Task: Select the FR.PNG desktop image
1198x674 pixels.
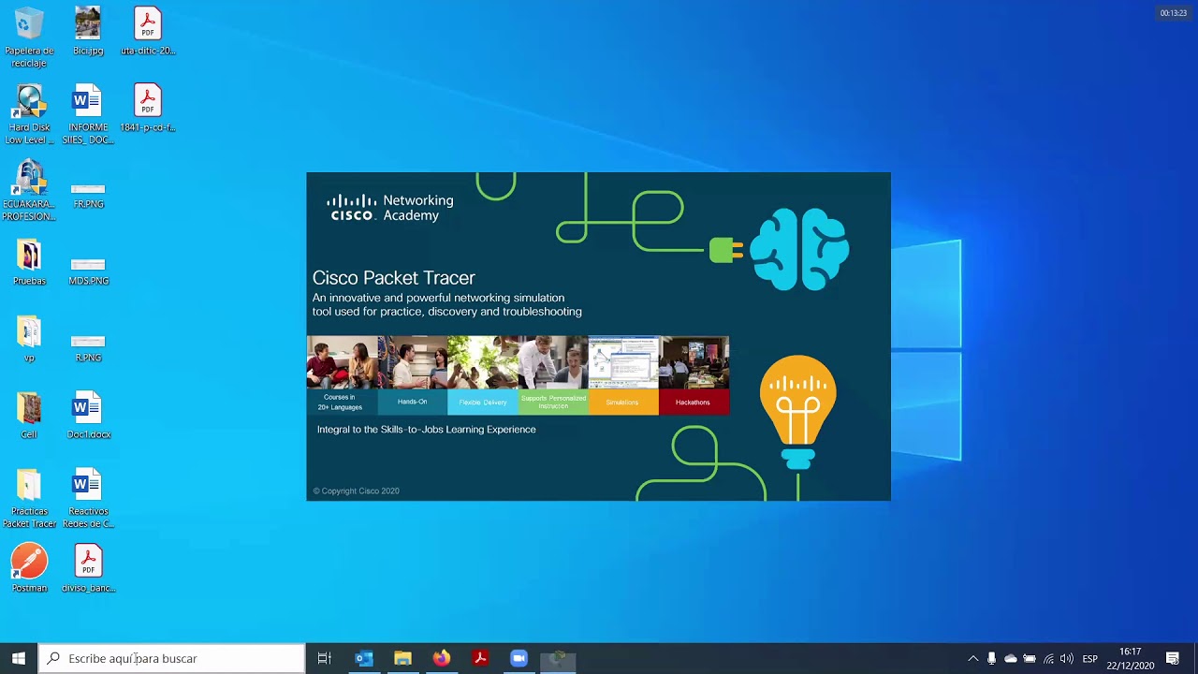Action: (x=88, y=194)
